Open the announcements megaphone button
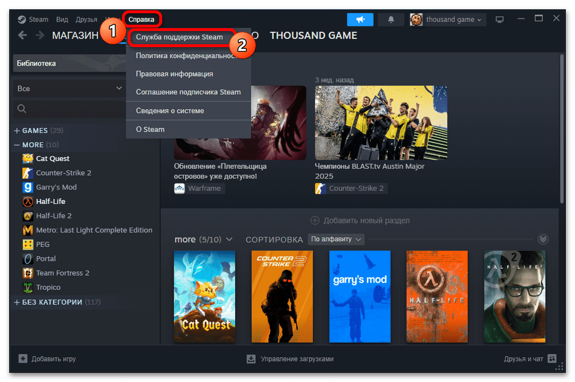Image resolution: width=575 pixels, height=382 pixels. (x=360, y=20)
